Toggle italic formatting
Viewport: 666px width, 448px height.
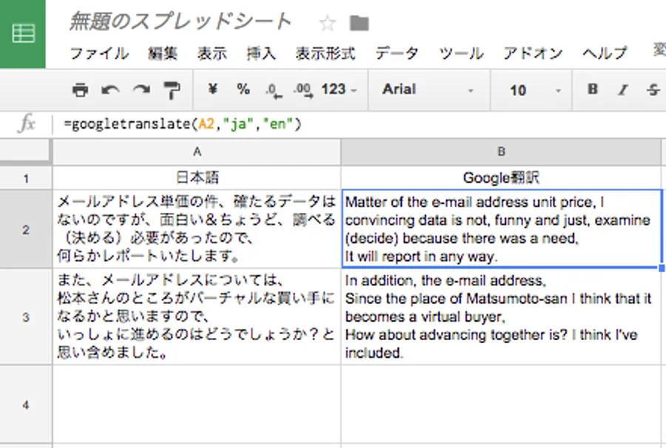coord(622,89)
